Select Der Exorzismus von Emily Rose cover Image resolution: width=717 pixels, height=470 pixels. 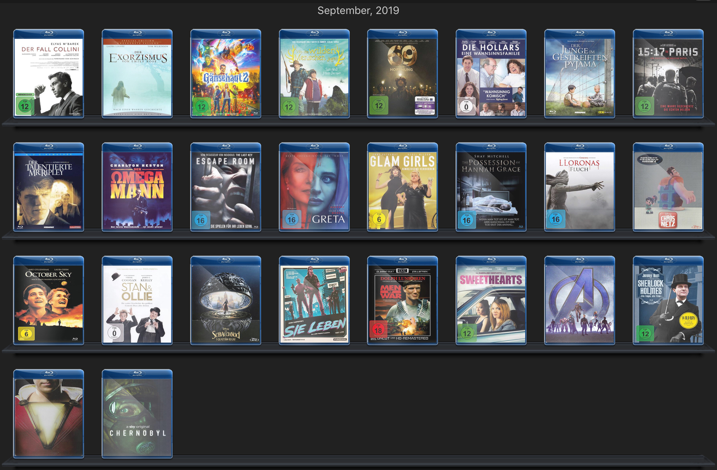[137, 74]
